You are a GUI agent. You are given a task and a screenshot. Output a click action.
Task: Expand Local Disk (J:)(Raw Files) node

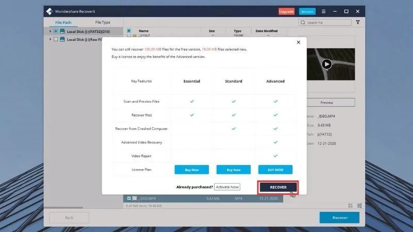[50, 39]
